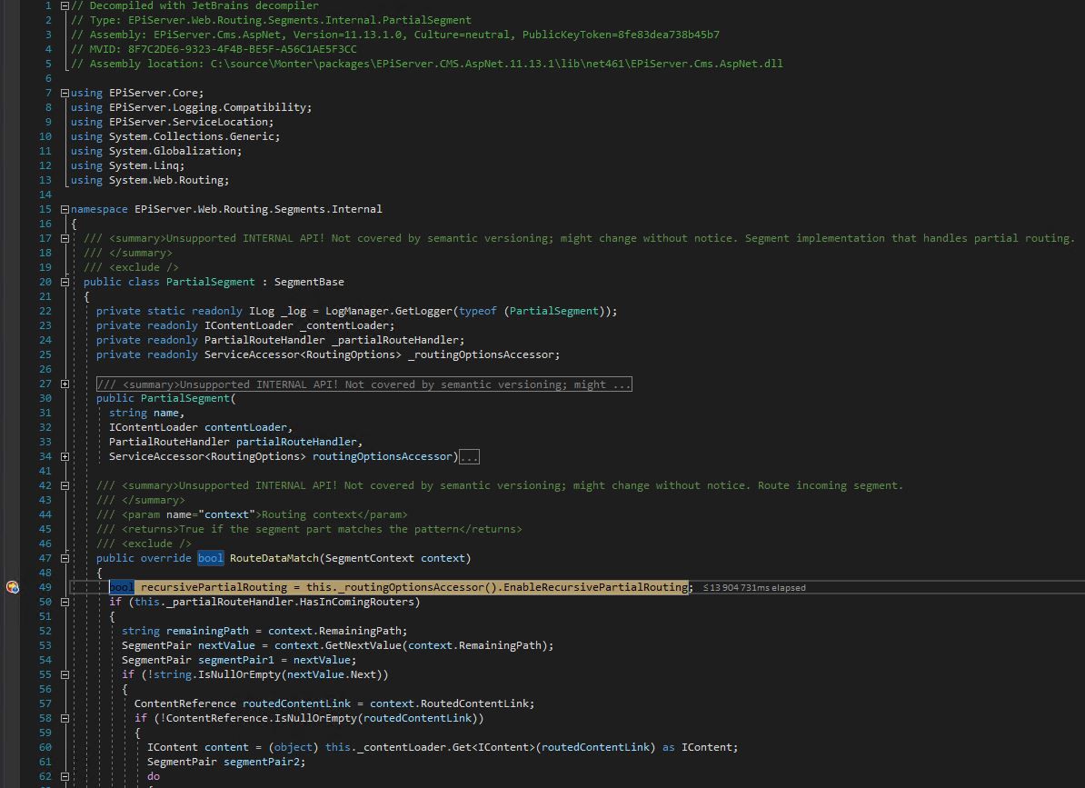Click 'System.Linq' using directive
1085x788 pixels.
pos(144,165)
